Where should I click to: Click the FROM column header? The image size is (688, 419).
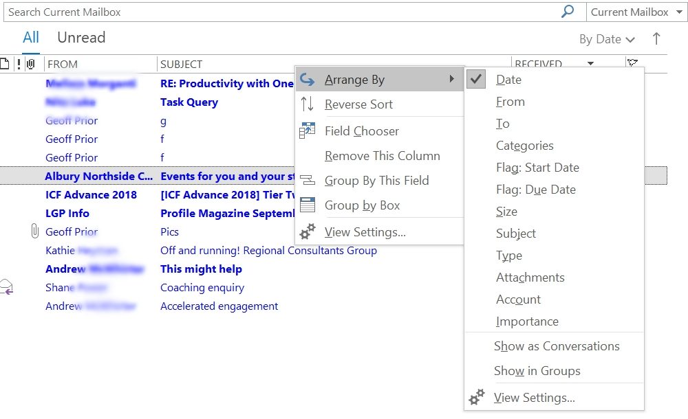point(63,65)
